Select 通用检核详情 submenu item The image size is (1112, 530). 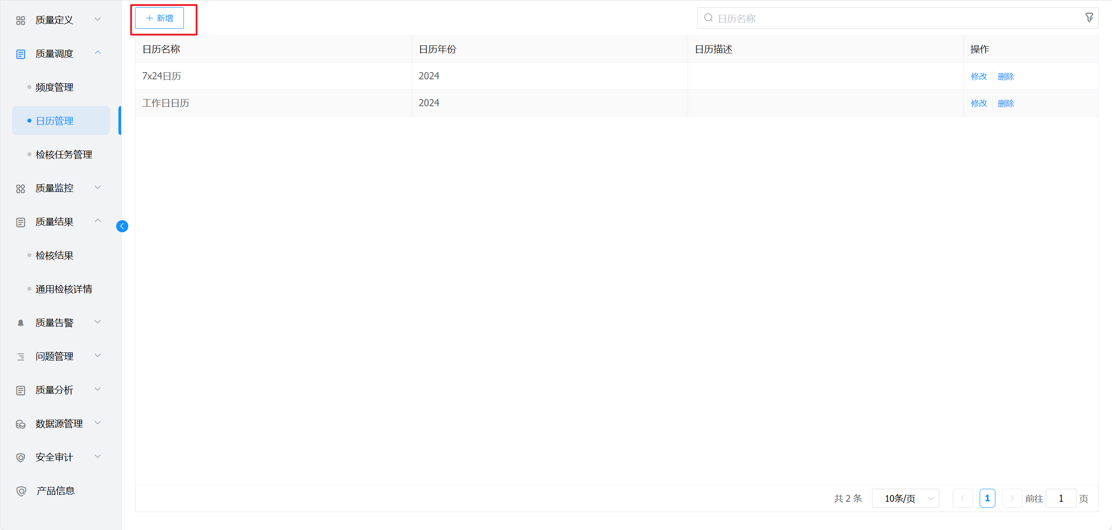coord(64,289)
